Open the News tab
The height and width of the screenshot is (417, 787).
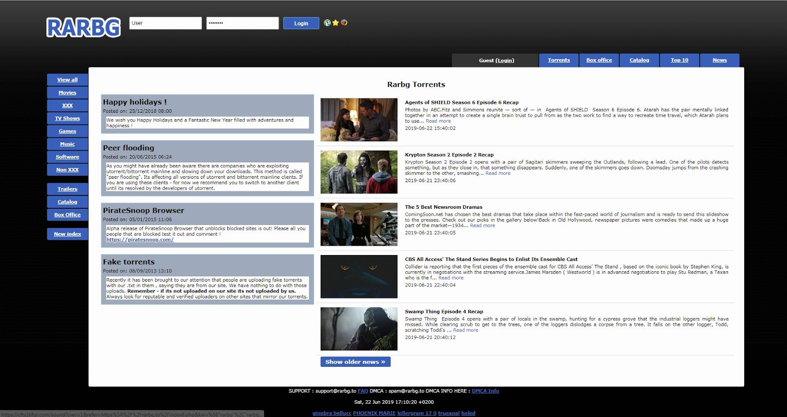(720, 60)
